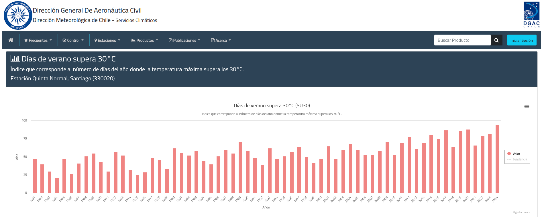Expand the Control dropdown menu
This screenshot has height=217, width=542.
(x=73, y=40)
